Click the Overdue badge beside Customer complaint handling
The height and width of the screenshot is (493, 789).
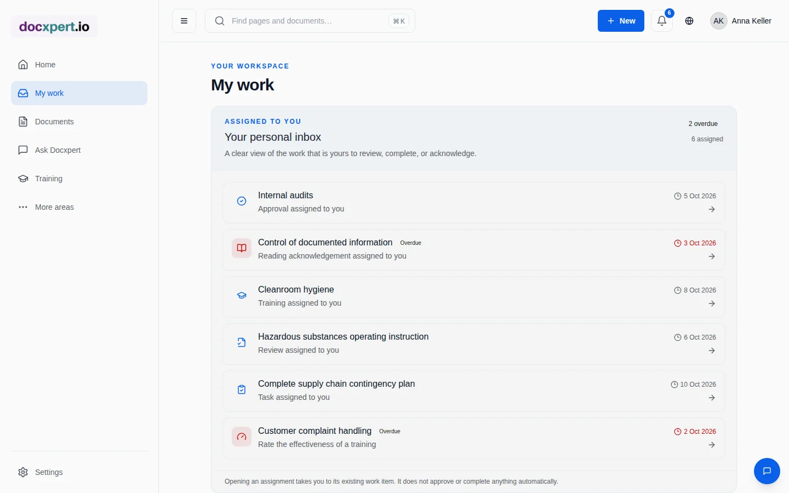pos(390,432)
